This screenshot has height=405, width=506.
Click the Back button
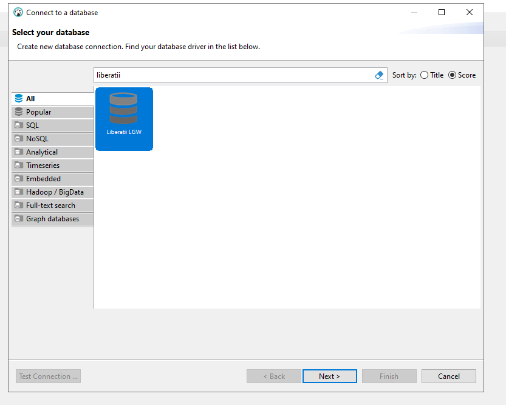point(273,377)
